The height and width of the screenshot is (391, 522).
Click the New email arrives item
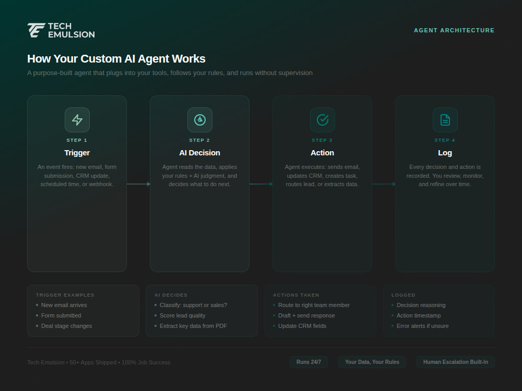click(x=64, y=305)
